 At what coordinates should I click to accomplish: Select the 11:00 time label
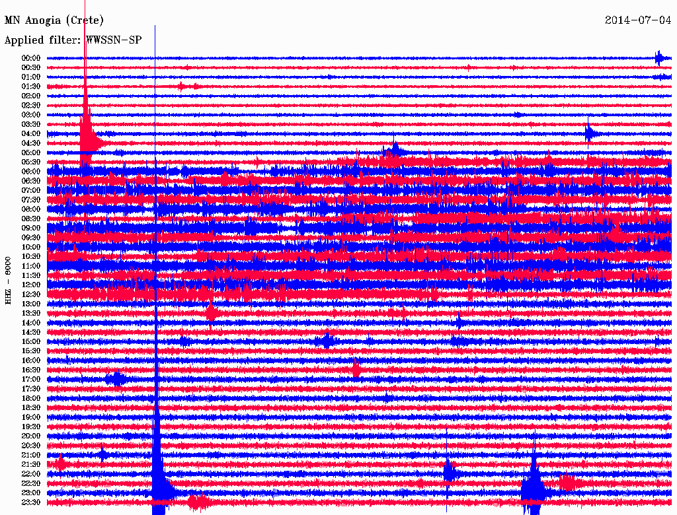tap(31, 266)
